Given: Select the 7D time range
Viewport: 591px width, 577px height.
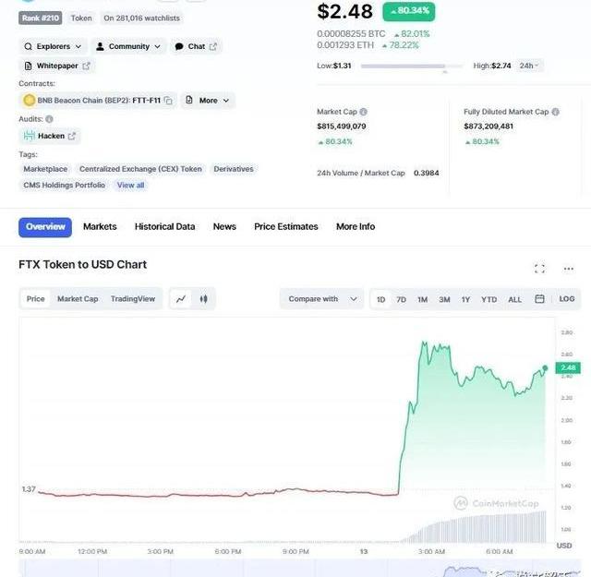Looking at the screenshot, I should pos(401,299).
